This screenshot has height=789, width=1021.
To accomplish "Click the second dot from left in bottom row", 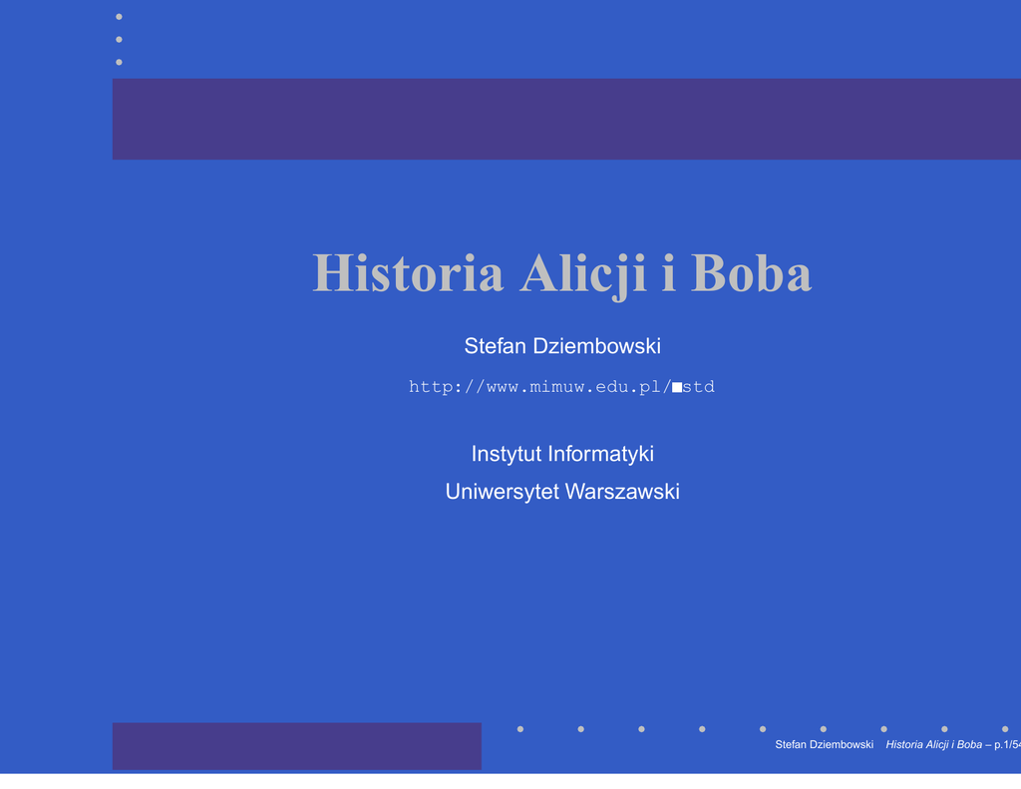I will 581,729.
